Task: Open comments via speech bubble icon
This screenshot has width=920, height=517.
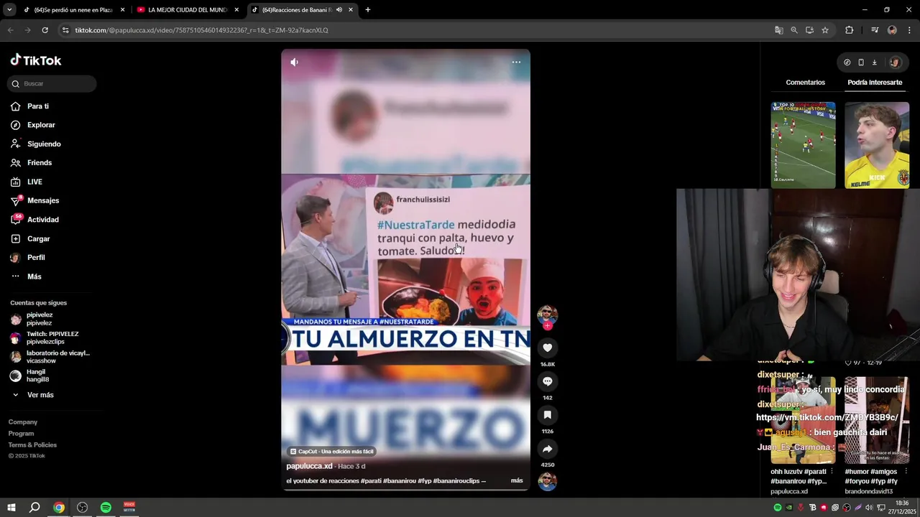Action: click(x=547, y=381)
